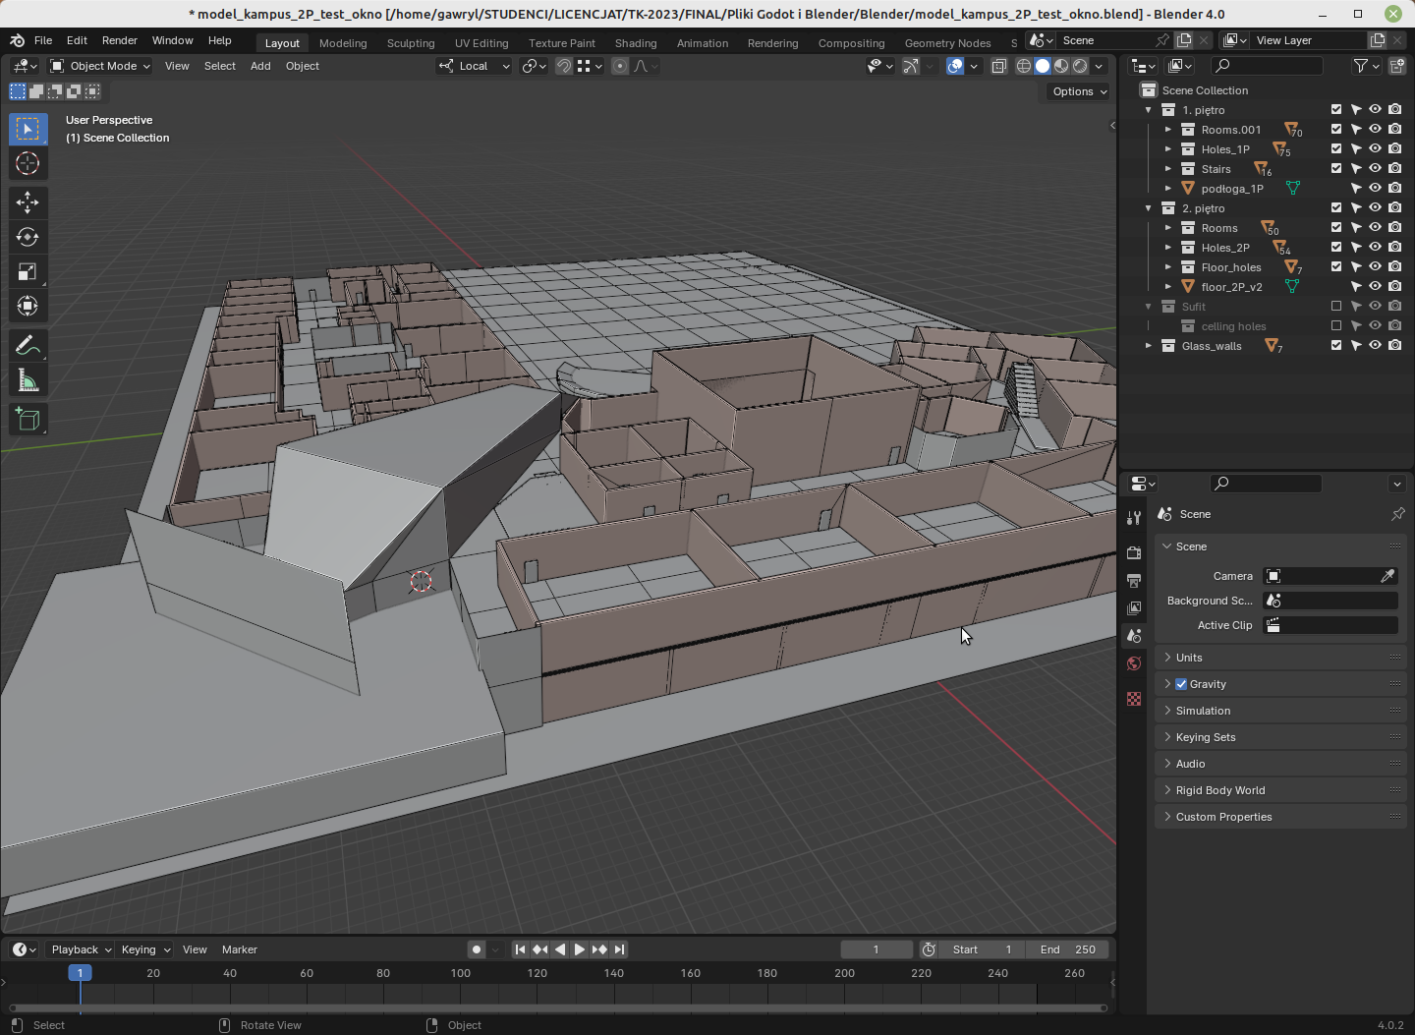Viewport: 1415px width, 1035px height.
Task: Open the Options dropdown in viewport
Action: tap(1080, 91)
